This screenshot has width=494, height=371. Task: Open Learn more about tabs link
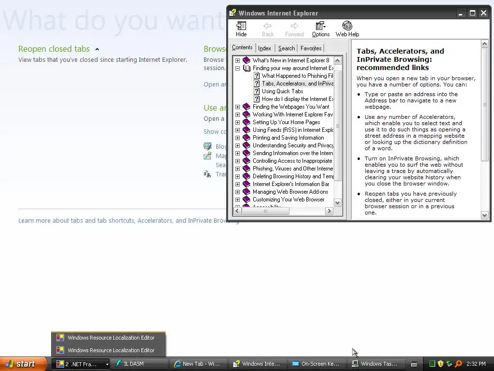(128, 220)
